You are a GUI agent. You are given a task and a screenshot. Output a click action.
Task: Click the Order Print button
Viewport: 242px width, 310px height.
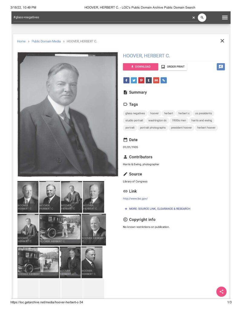[x=173, y=67]
